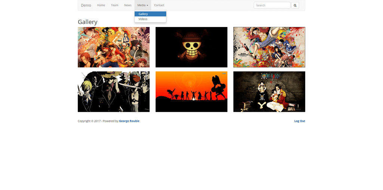
Task: Visit the George Roubie footer link
Action: [x=129, y=121]
